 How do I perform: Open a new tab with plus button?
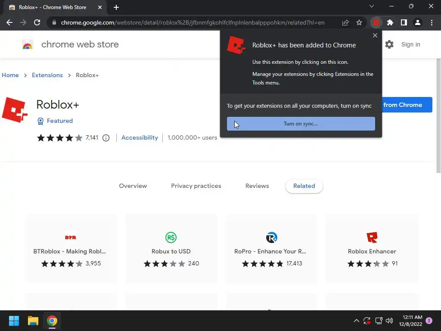point(116,7)
